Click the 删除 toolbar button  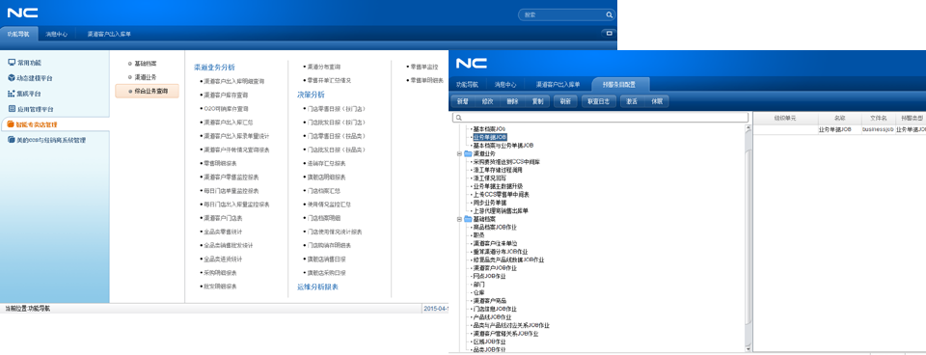[x=512, y=101]
